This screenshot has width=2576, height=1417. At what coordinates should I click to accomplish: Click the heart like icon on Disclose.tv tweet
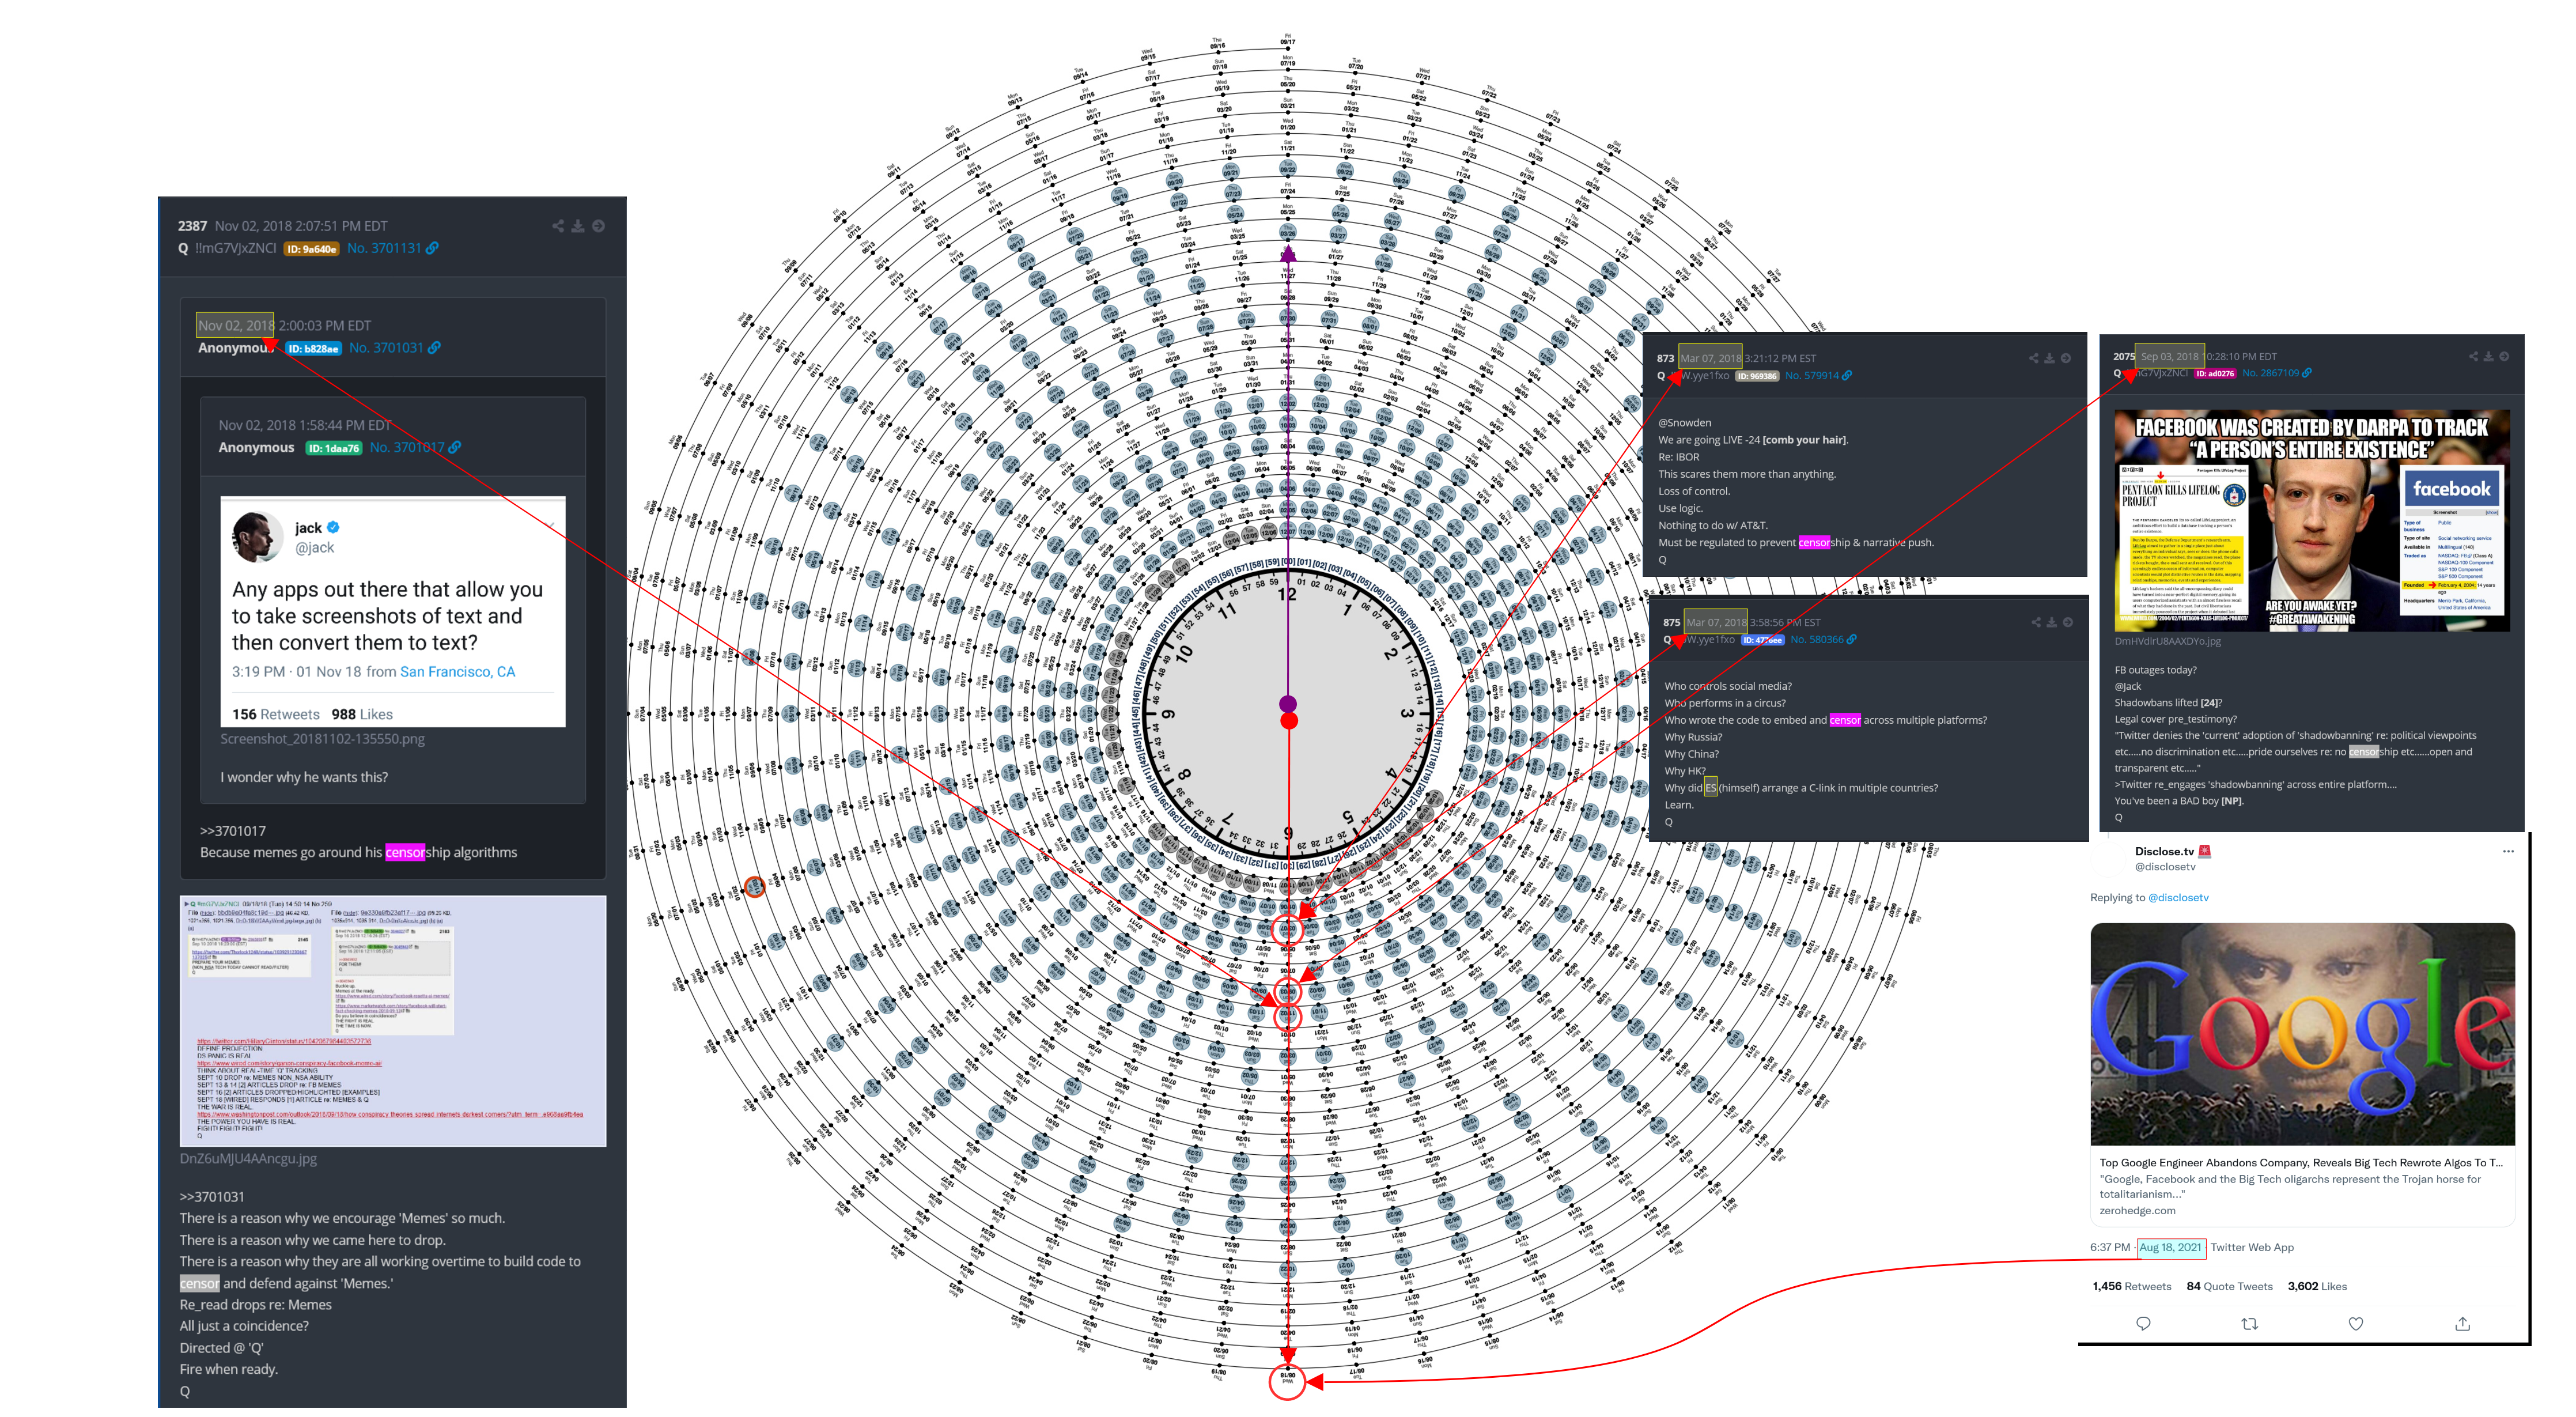(2356, 1323)
